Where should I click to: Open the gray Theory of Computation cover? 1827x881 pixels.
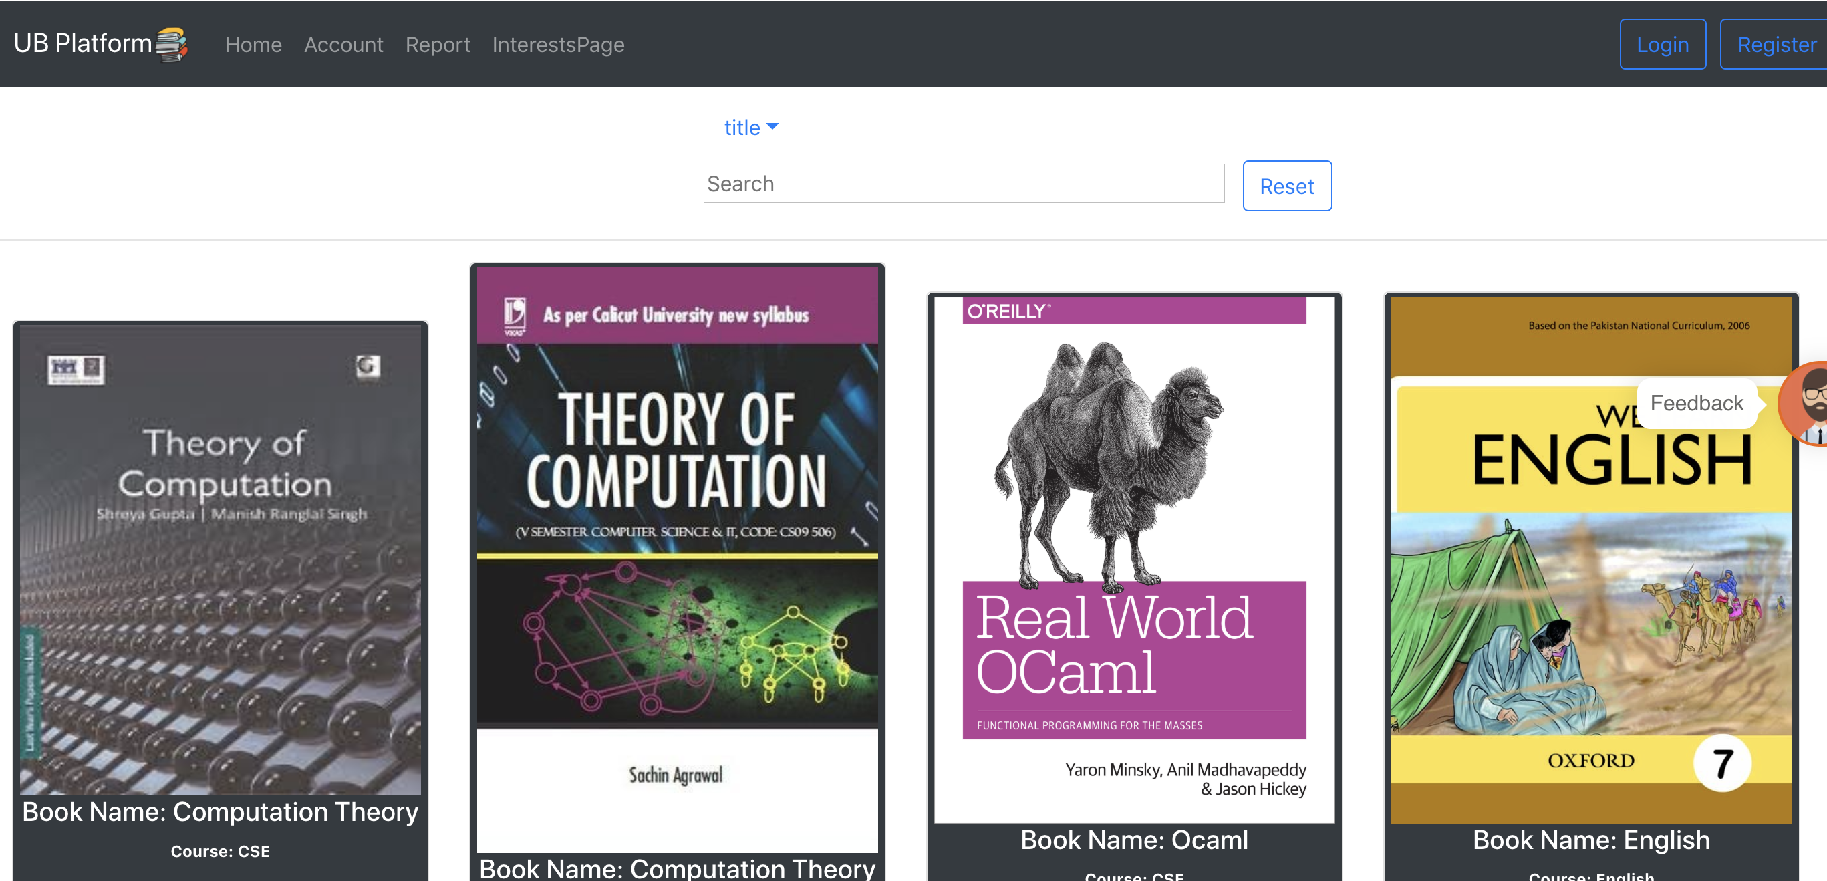(x=221, y=559)
